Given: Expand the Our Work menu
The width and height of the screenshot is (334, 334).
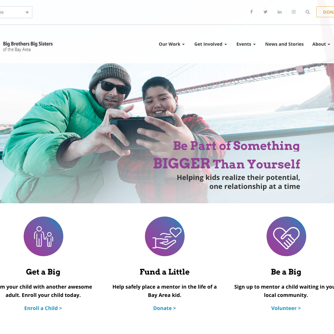Looking at the screenshot, I should pyautogui.click(x=172, y=44).
